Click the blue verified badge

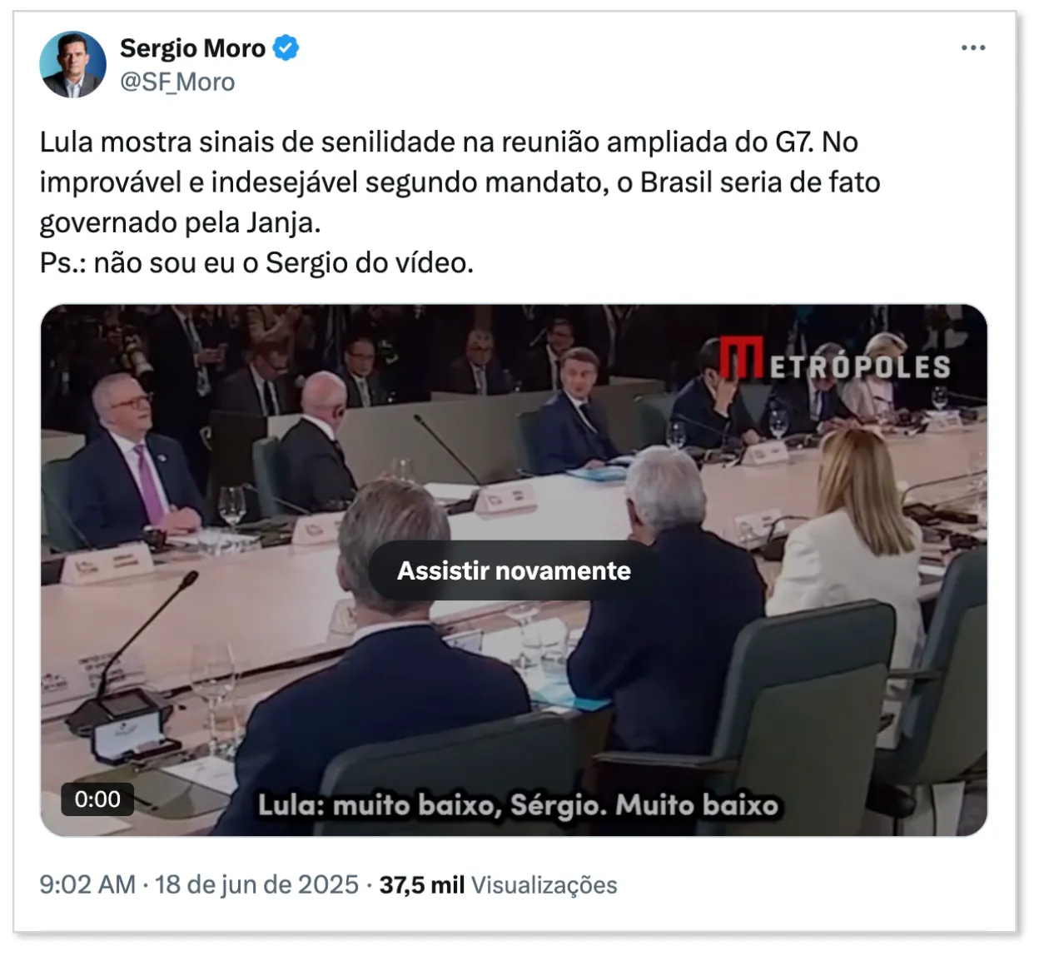(x=286, y=48)
